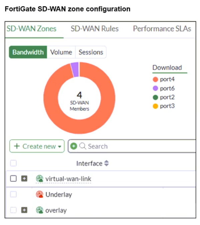Expand the overlay zone members
Viewport: 200px width, 225px height.
(x=24, y=210)
